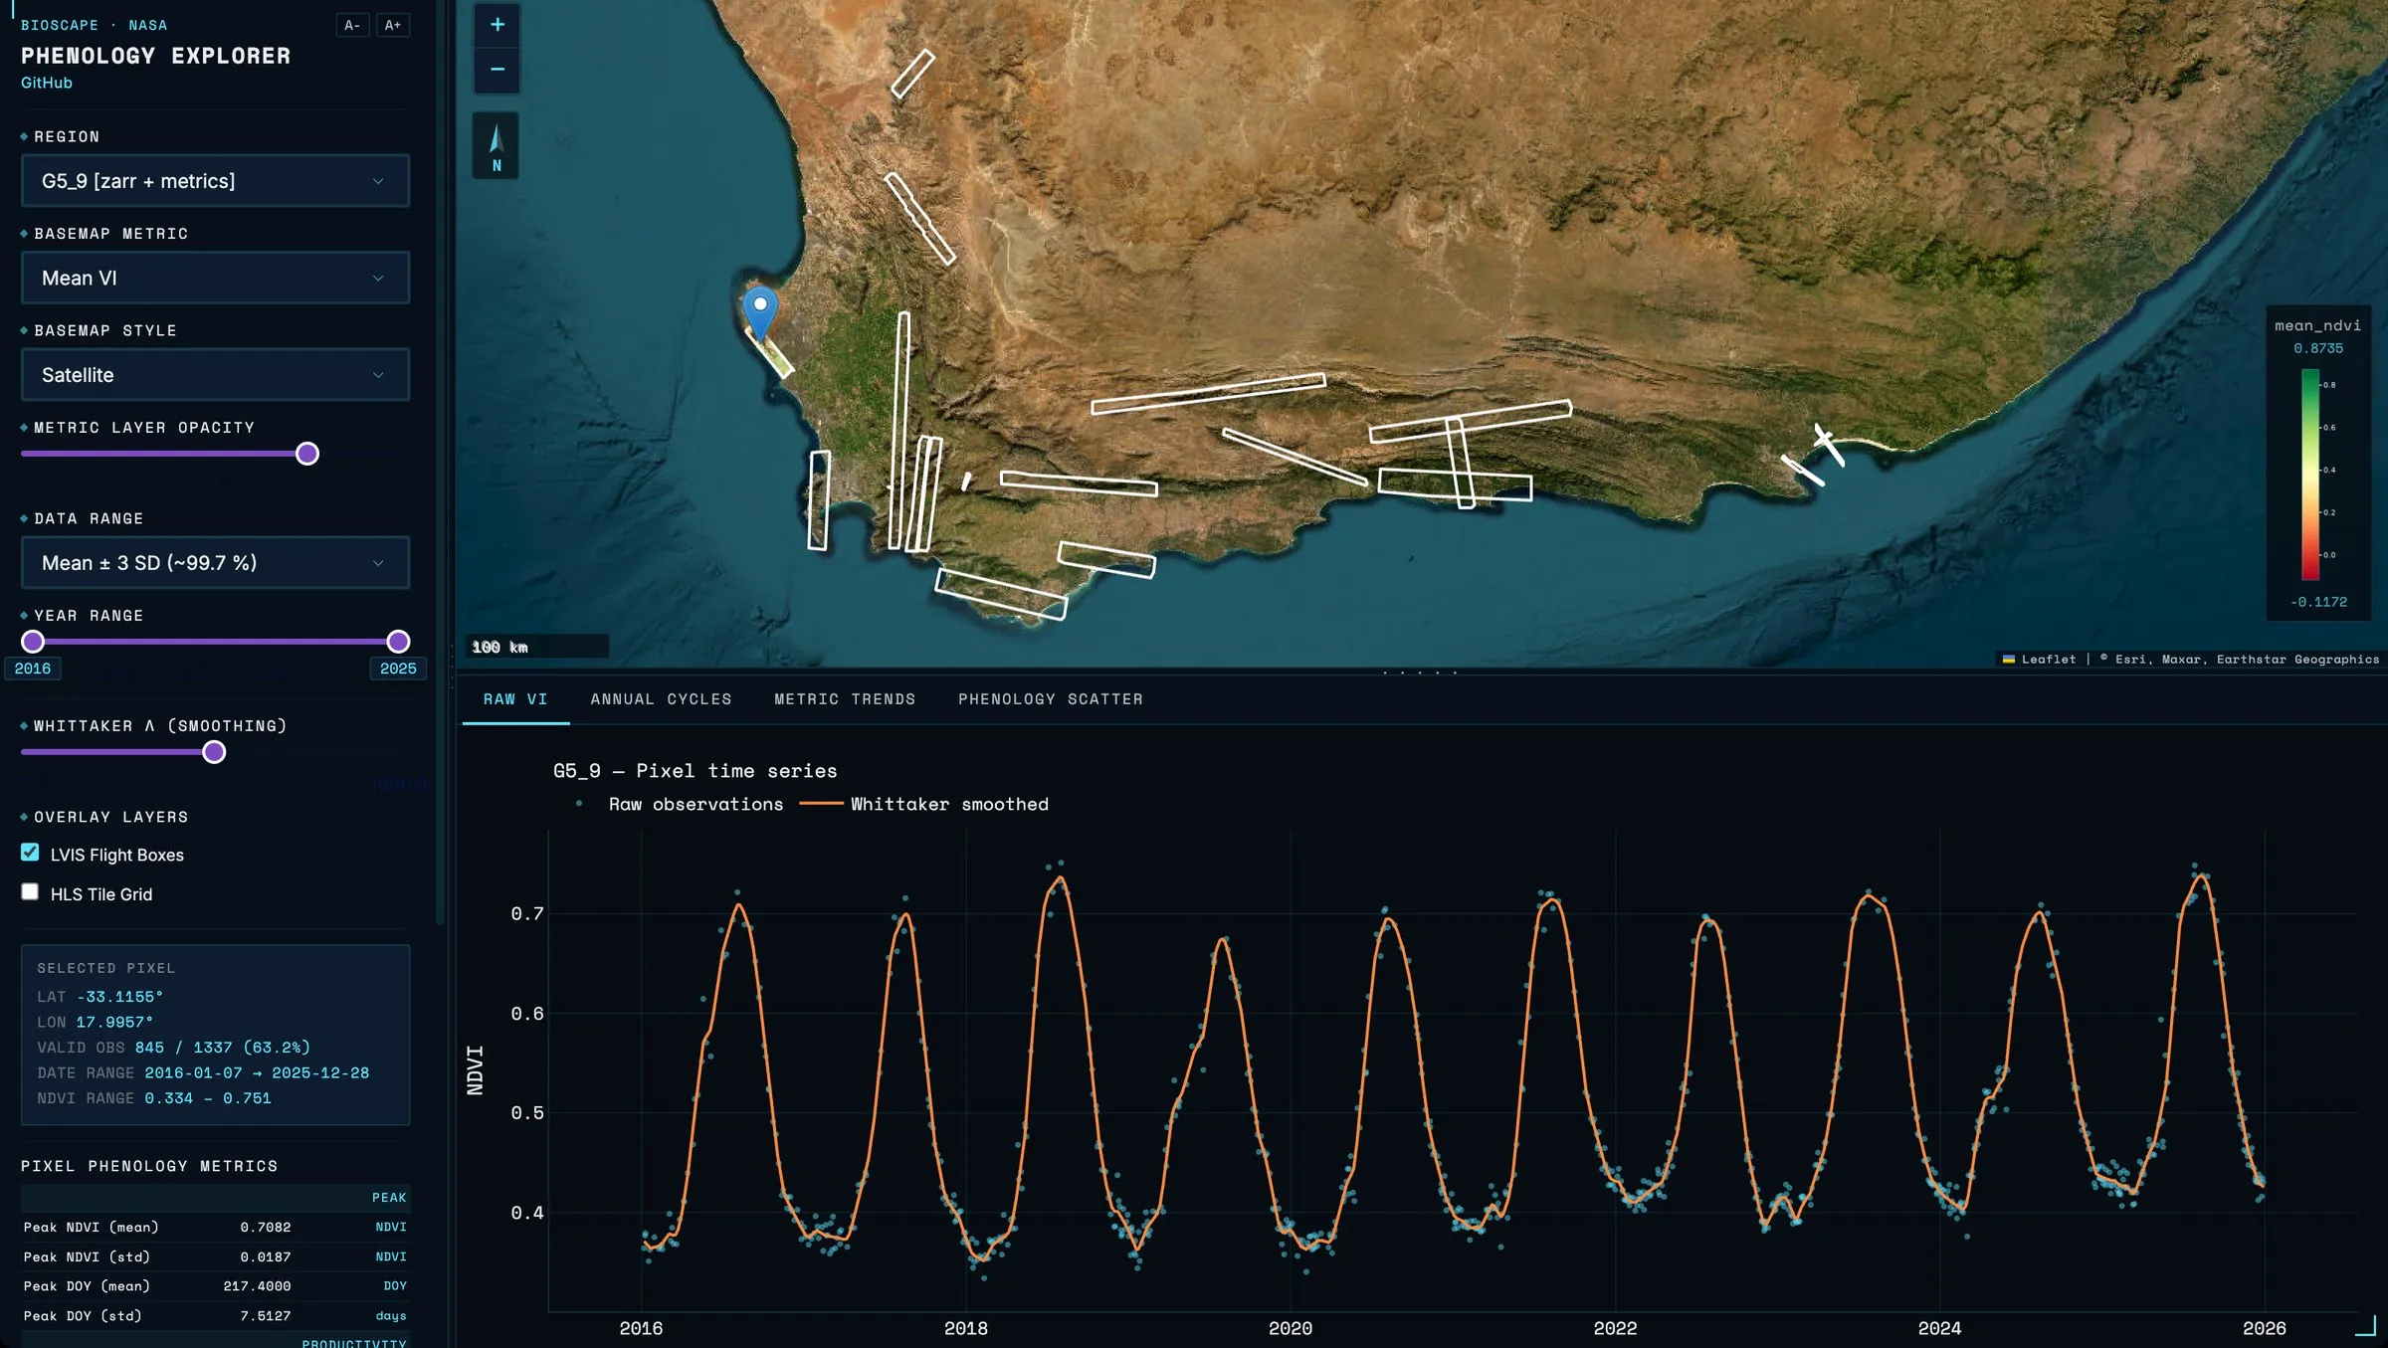Click the Year Range start handle 2016
The height and width of the screenshot is (1348, 2388).
33,642
